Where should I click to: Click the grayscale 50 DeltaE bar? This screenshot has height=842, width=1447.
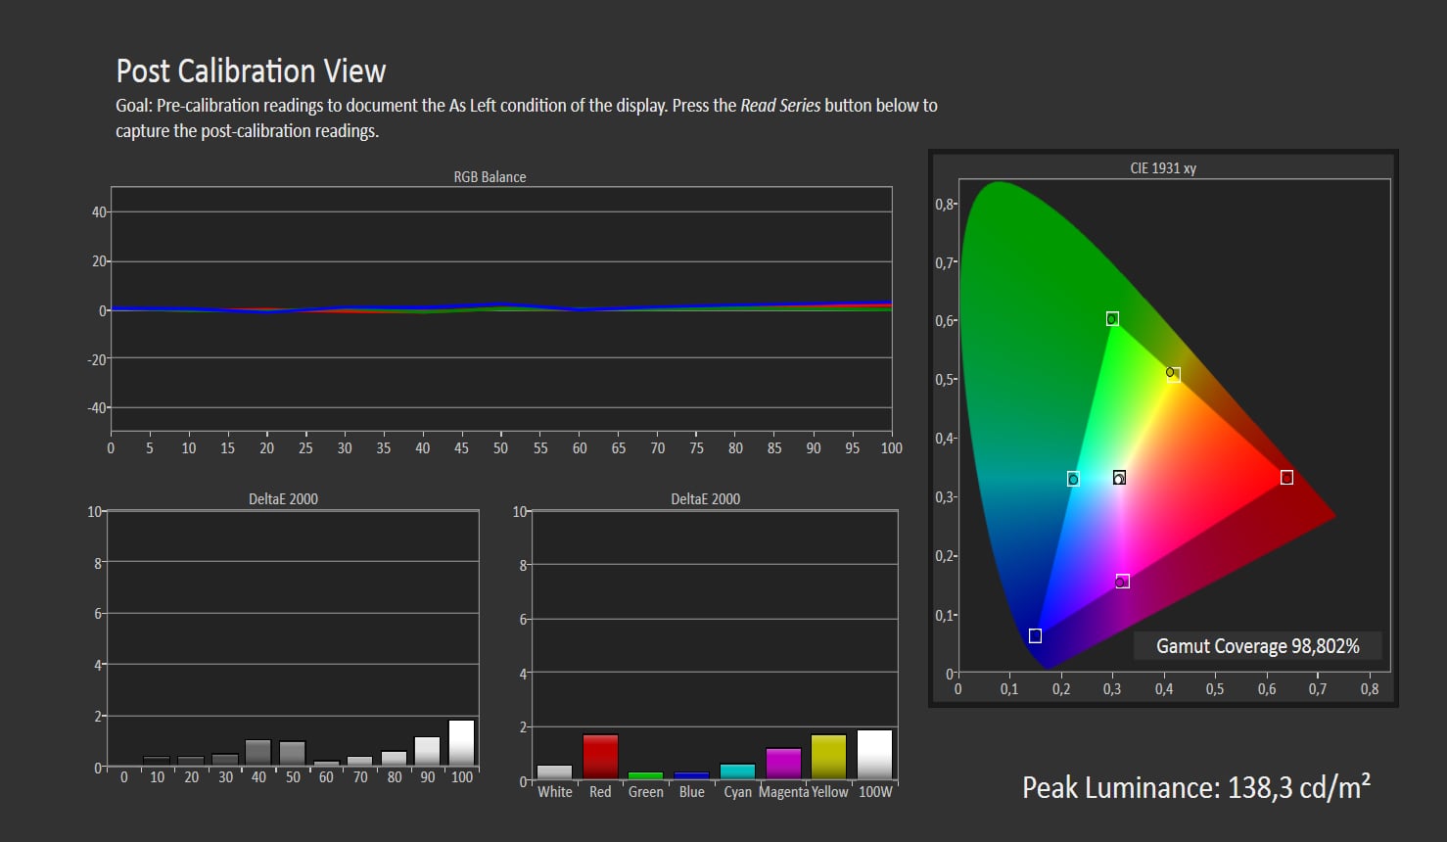click(292, 754)
